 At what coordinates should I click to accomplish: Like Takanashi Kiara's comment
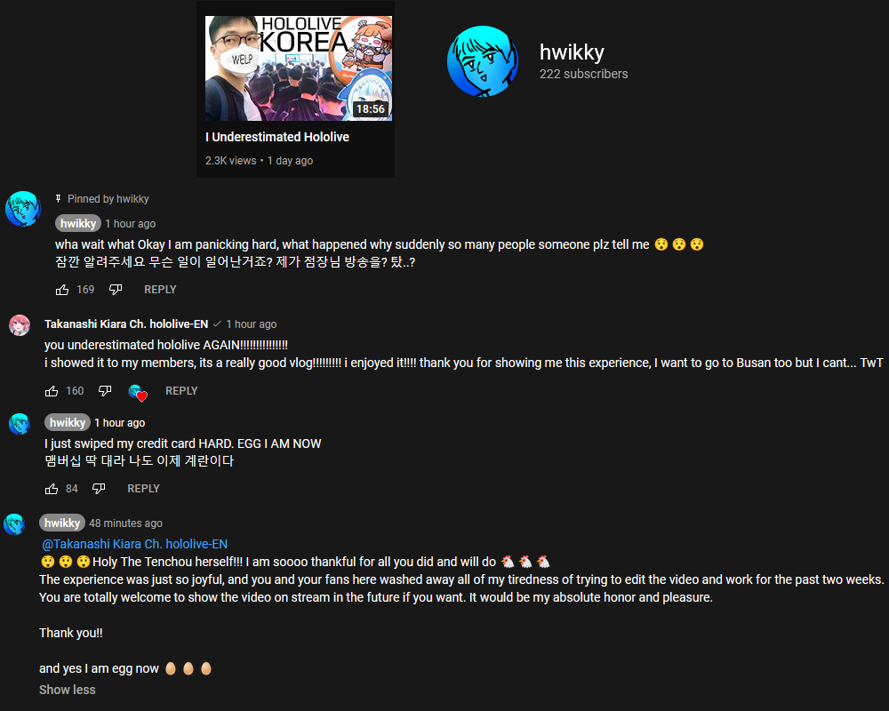click(x=52, y=391)
